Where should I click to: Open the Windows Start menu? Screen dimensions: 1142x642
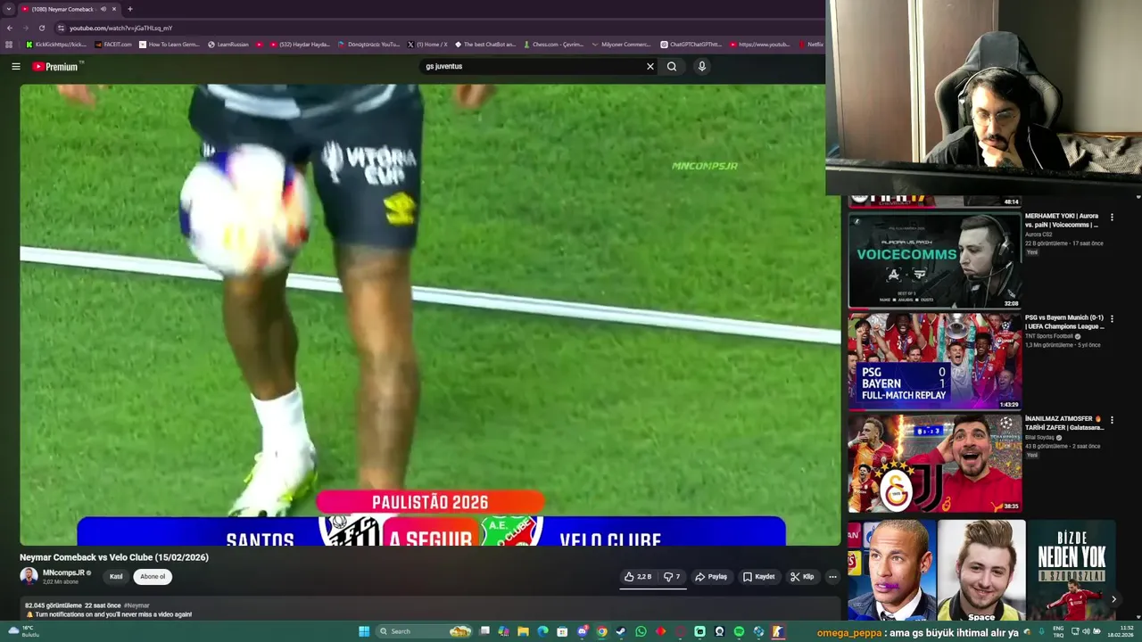click(x=364, y=631)
